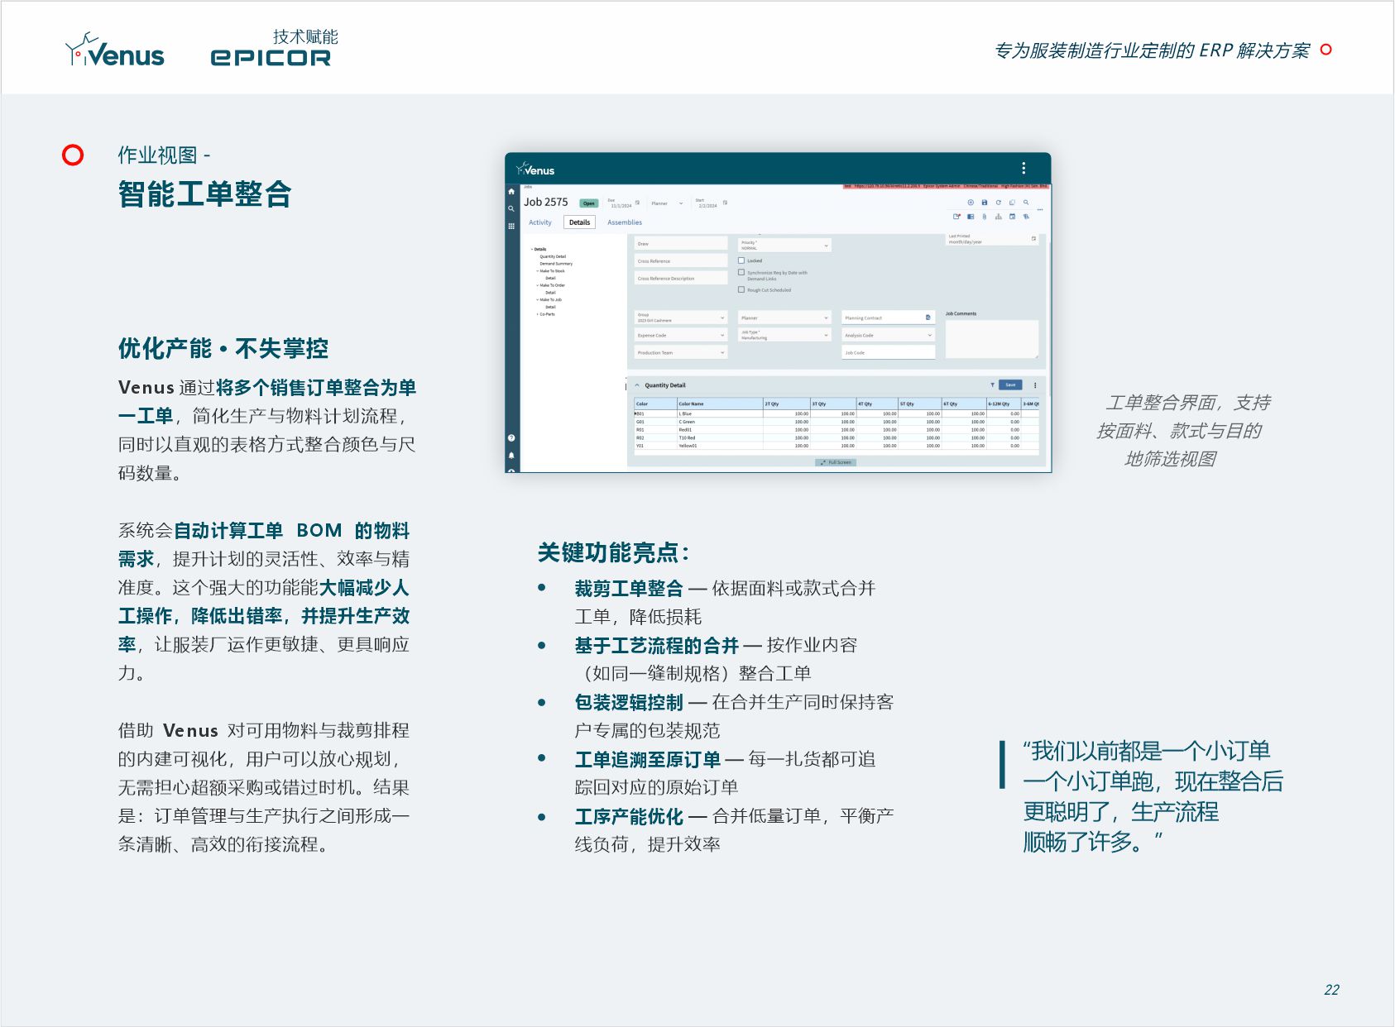
Task: Click the refresh icon in job toolbar
Action: coord(999,203)
